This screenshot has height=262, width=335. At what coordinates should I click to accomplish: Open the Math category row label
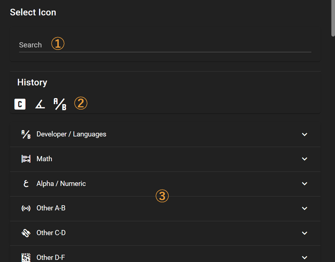(44, 159)
